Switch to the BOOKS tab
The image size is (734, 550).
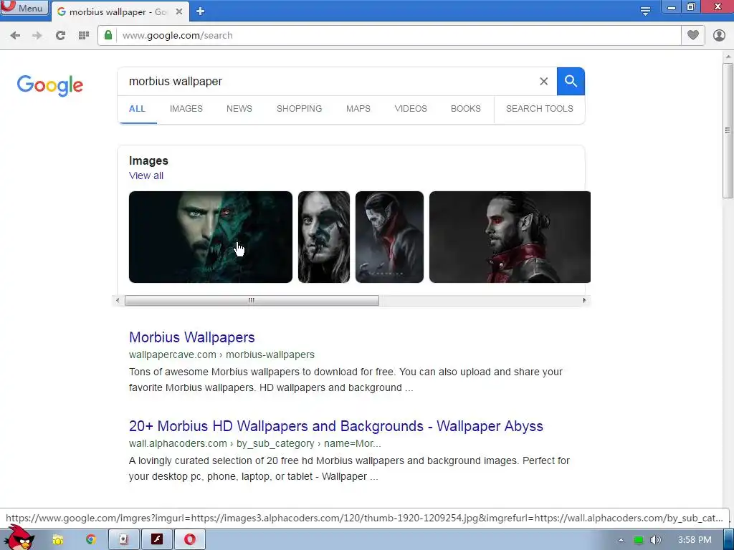[x=466, y=109]
